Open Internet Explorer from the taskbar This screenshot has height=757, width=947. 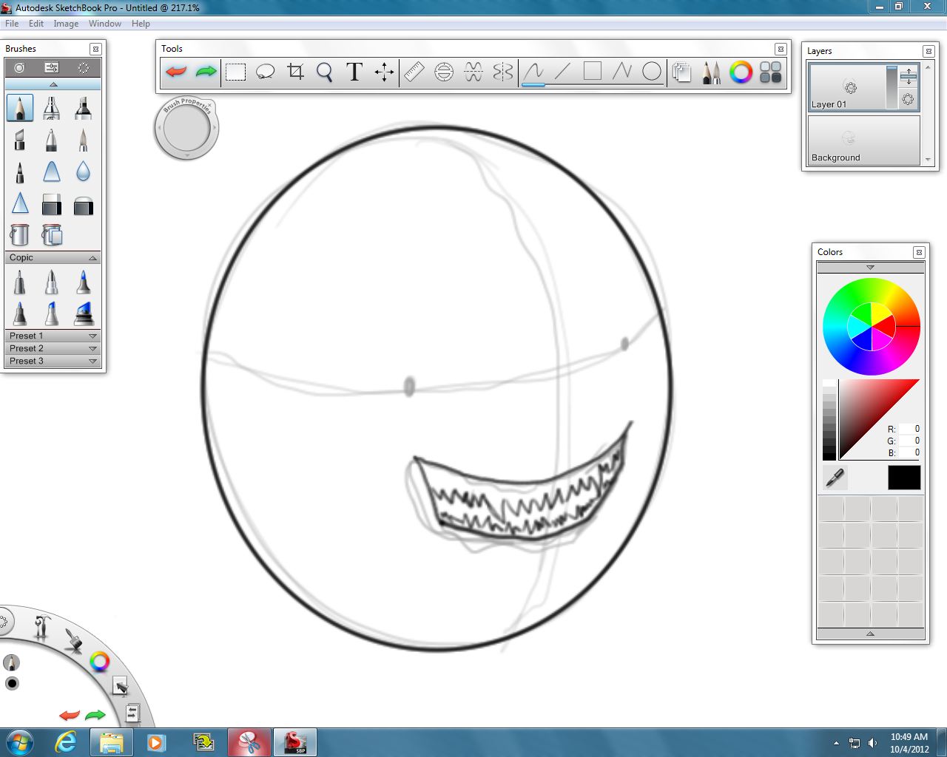66,742
